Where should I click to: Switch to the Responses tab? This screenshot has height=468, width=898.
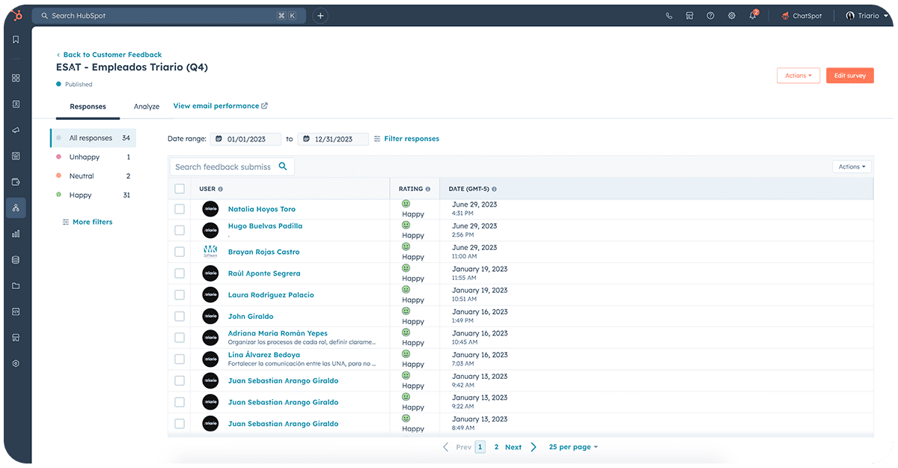88,106
